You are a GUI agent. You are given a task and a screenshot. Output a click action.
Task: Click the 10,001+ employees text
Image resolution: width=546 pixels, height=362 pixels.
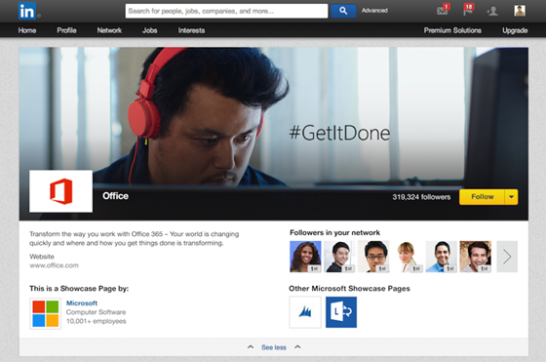tap(97, 321)
